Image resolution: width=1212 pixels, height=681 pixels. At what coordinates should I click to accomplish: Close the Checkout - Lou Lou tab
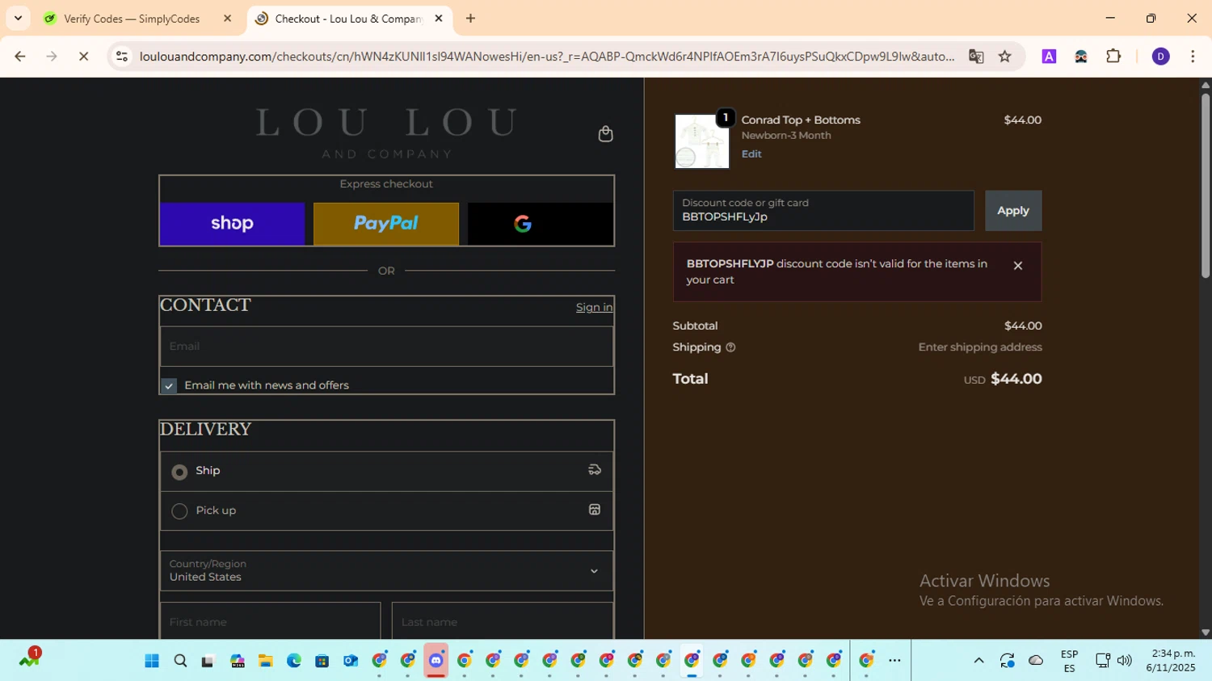(x=439, y=19)
